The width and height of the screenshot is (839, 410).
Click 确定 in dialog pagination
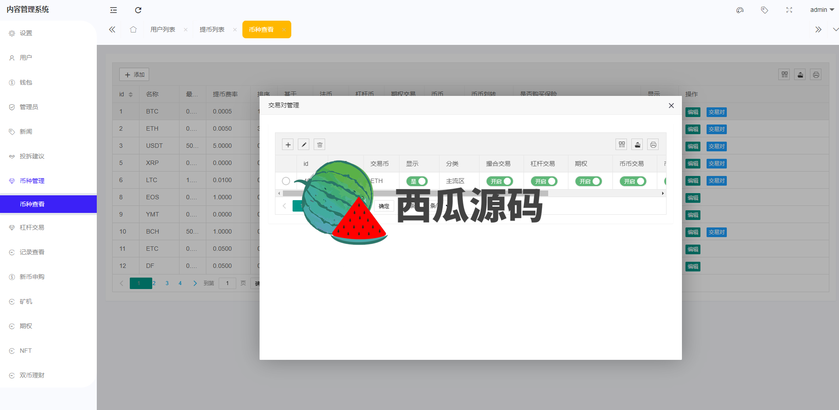(x=384, y=206)
